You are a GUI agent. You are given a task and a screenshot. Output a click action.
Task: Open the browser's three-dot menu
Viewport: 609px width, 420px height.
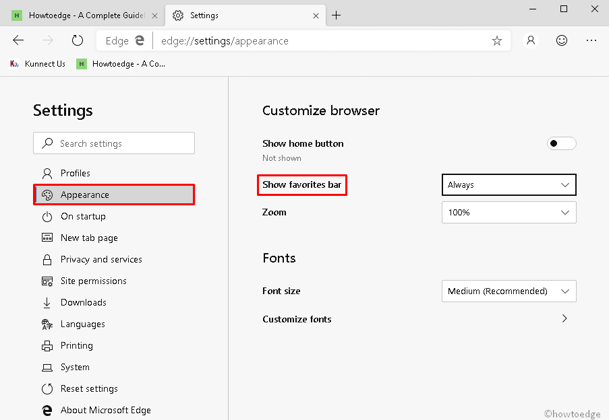pos(591,40)
